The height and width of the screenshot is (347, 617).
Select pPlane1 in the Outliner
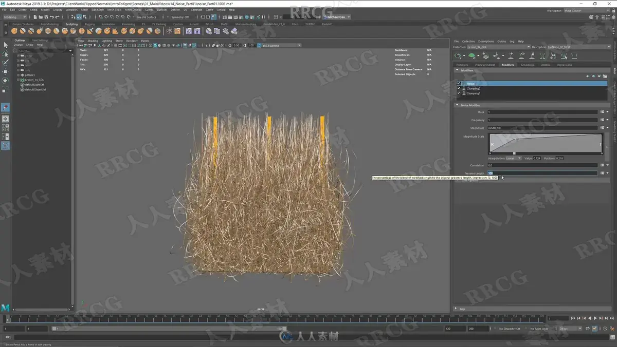(29, 75)
